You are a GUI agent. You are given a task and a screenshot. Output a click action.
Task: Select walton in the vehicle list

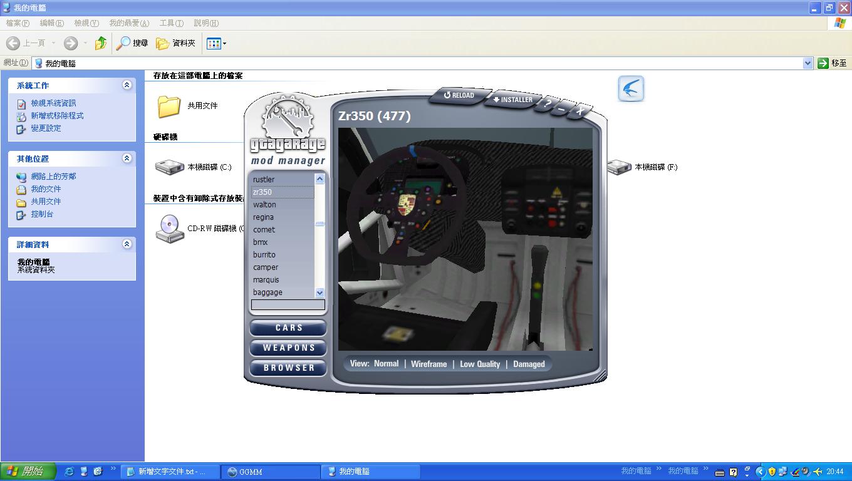coord(283,205)
